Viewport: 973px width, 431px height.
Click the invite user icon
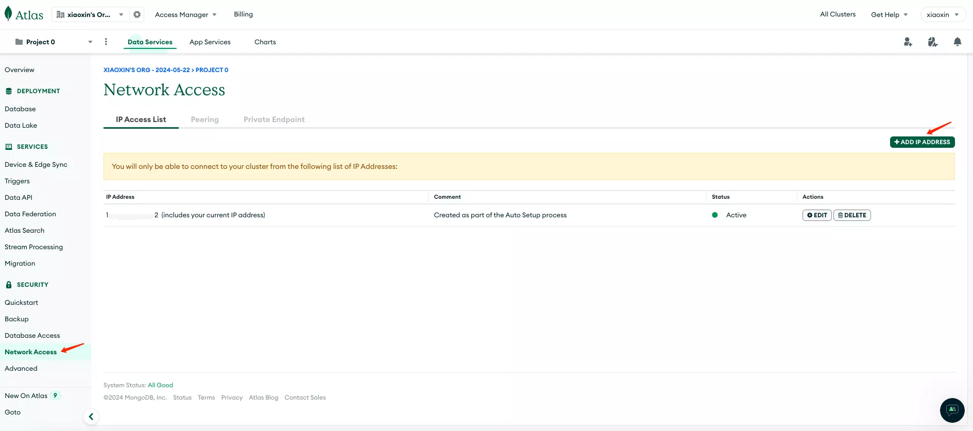[908, 42]
